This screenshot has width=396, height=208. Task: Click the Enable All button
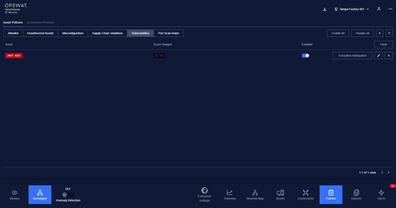(338, 33)
